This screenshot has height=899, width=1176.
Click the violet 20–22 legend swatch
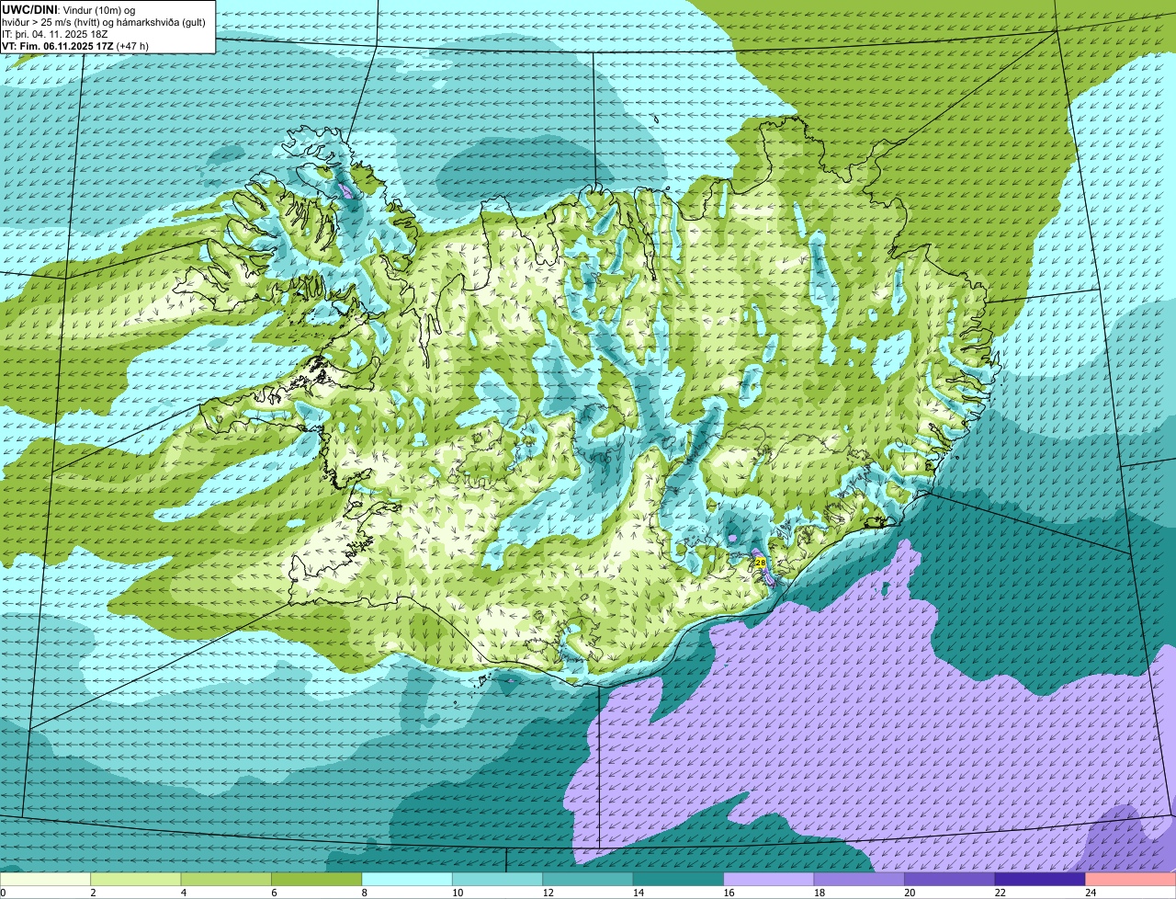tap(950, 879)
